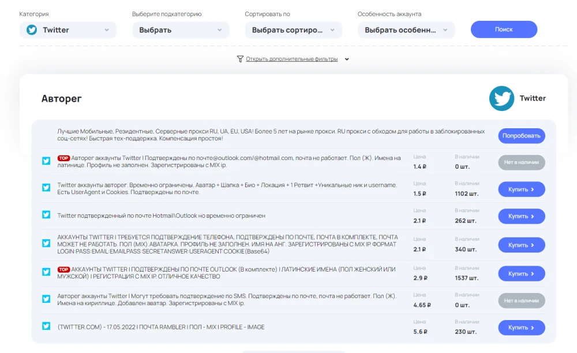
Task: Click Нет в наличии button for 4.65 ₽ listing
Action: [522, 300]
